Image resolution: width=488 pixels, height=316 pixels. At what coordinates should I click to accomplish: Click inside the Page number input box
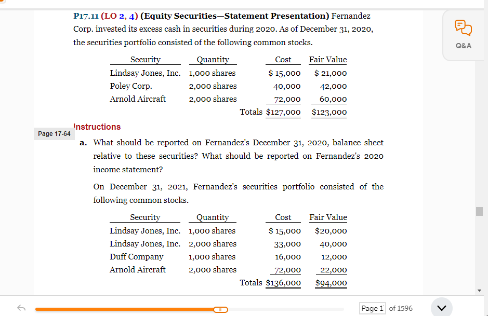click(x=373, y=308)
